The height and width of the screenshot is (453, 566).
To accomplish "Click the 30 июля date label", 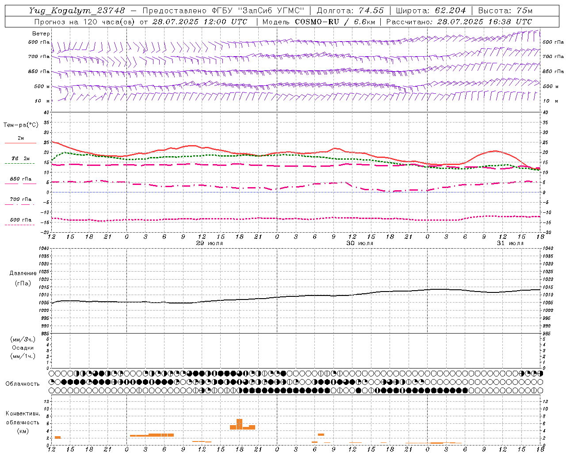I will click(x=360, y=243).
